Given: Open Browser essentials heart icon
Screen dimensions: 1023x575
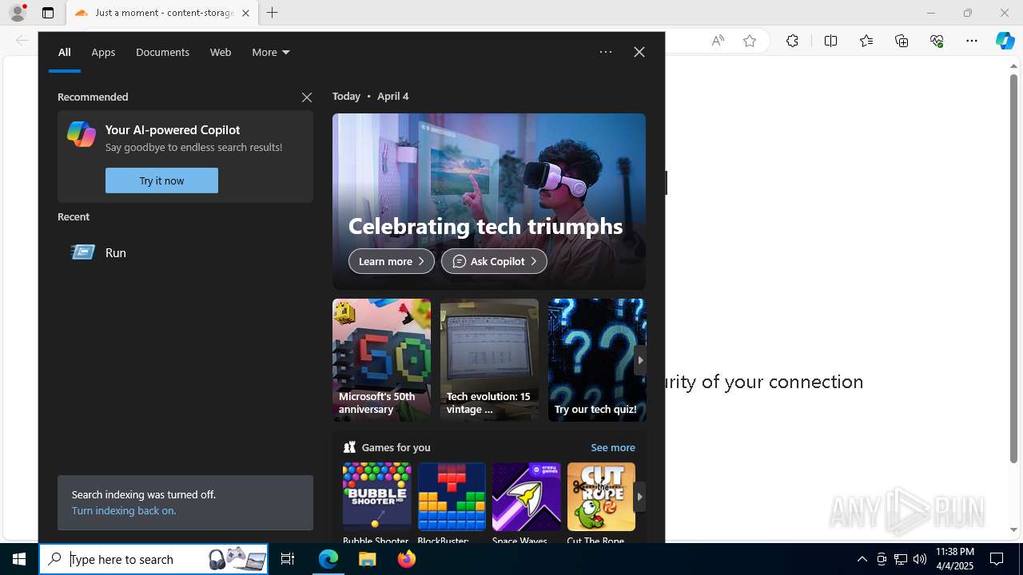Looking at the screenshot, I should (x=937, y=41).
